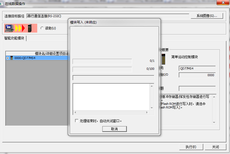Click the QD77MS4 module icon in tree
Screen dimensions: 230x154
point(12,58)
